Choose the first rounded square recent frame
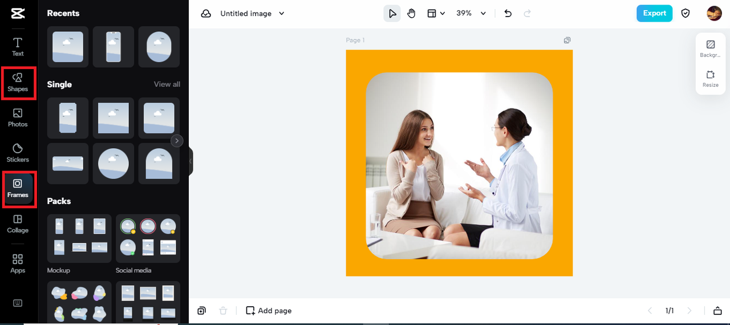Screen dimensions: 730x325 (68, 47)
